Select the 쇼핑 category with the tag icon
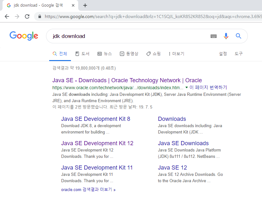Viewport: 262px width, 198px height. 153,53
